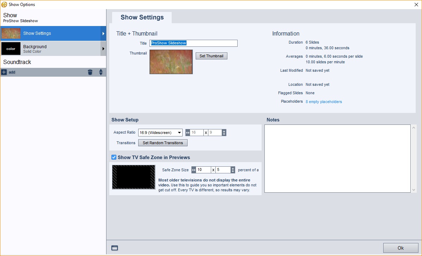
Task: Open the 8 empty placeholders link
Action: coord(324,102)
